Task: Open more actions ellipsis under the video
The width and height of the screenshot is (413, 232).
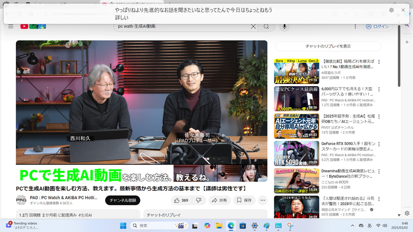Action: coord(263,200)
